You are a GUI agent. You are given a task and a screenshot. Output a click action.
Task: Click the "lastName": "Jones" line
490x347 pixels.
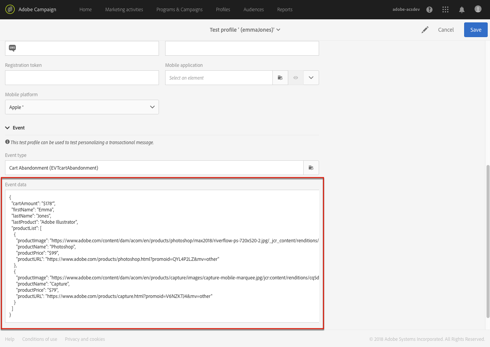click(x=31, y=216)
